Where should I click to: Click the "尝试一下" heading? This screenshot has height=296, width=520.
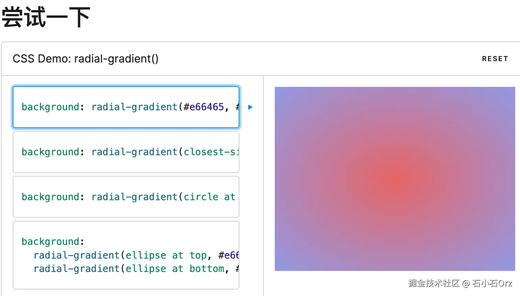(x=46, y=17)
